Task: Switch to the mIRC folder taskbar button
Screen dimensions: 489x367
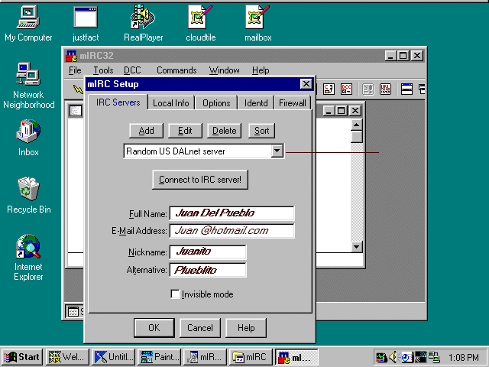Action: pyautogui.click(x=251, y=357)
